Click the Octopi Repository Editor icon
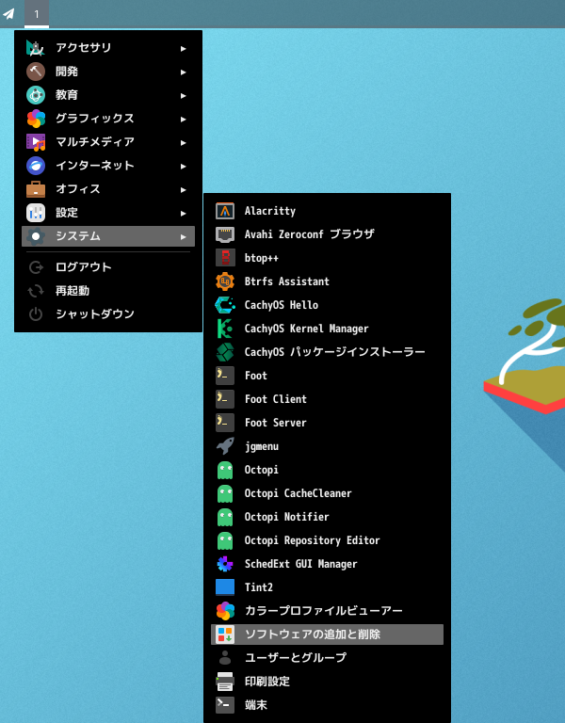The width and height of the screenshot is (565, 723). 225,540
